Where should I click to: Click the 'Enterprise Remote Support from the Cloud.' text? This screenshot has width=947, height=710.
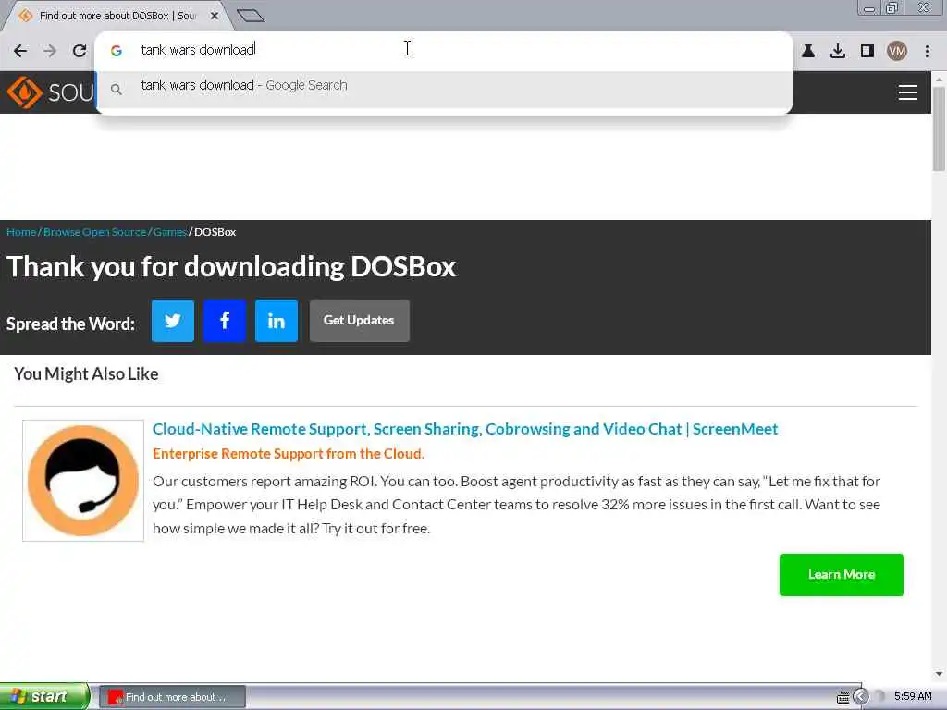tap(289, 454)
